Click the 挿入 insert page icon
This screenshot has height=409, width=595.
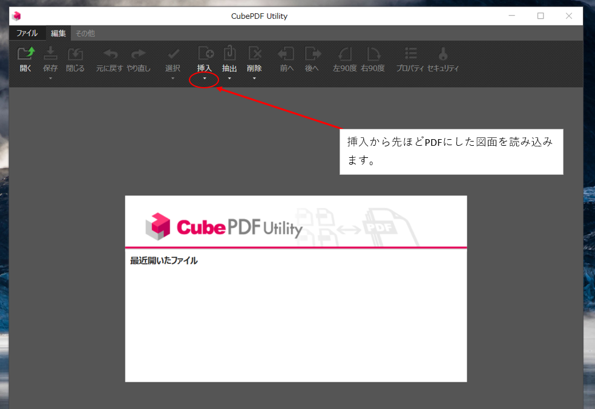[x=205, y=53]
